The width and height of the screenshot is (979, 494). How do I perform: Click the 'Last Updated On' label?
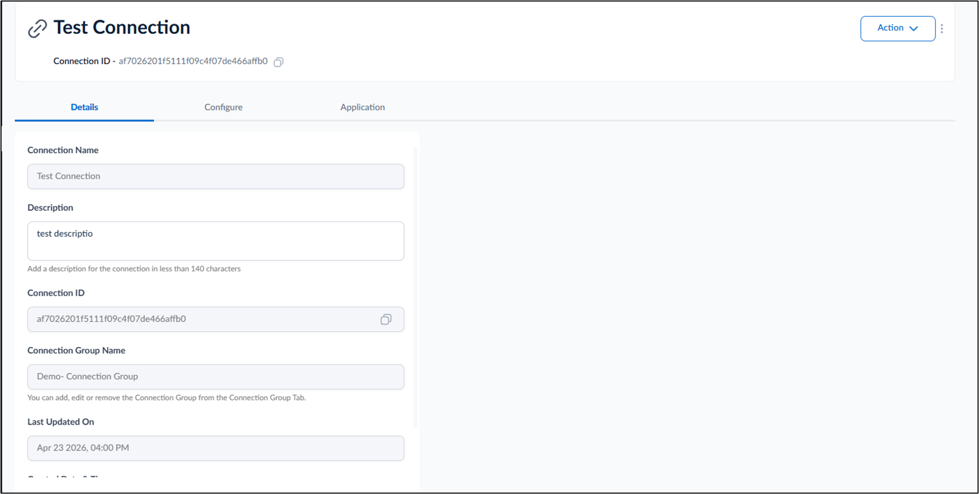(61, 422)
